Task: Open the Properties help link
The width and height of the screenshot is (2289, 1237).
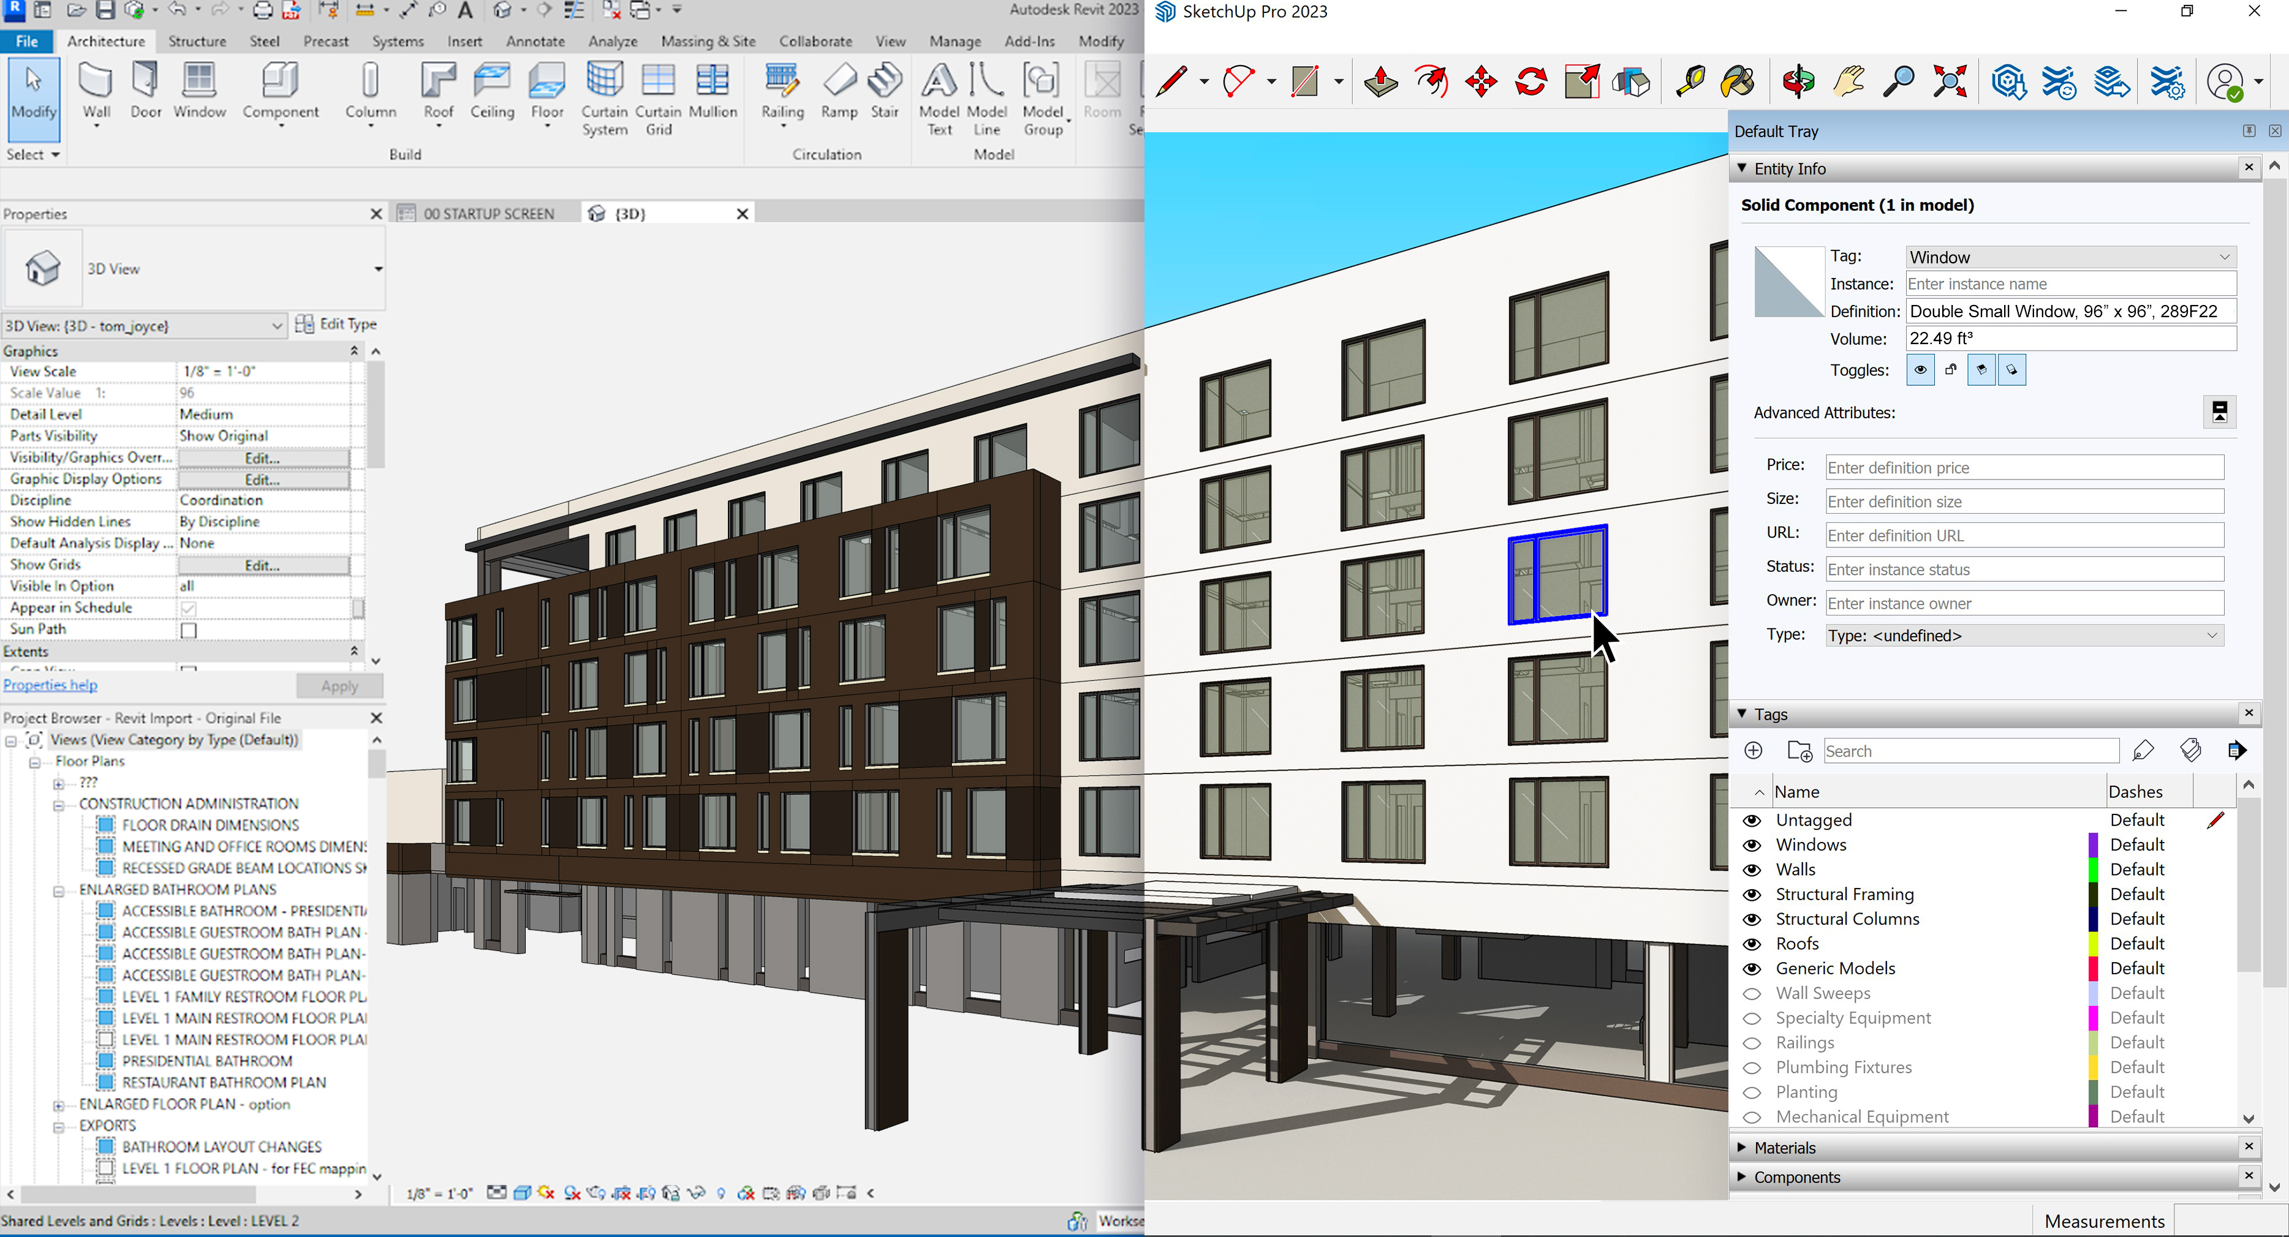Action: 51,685
